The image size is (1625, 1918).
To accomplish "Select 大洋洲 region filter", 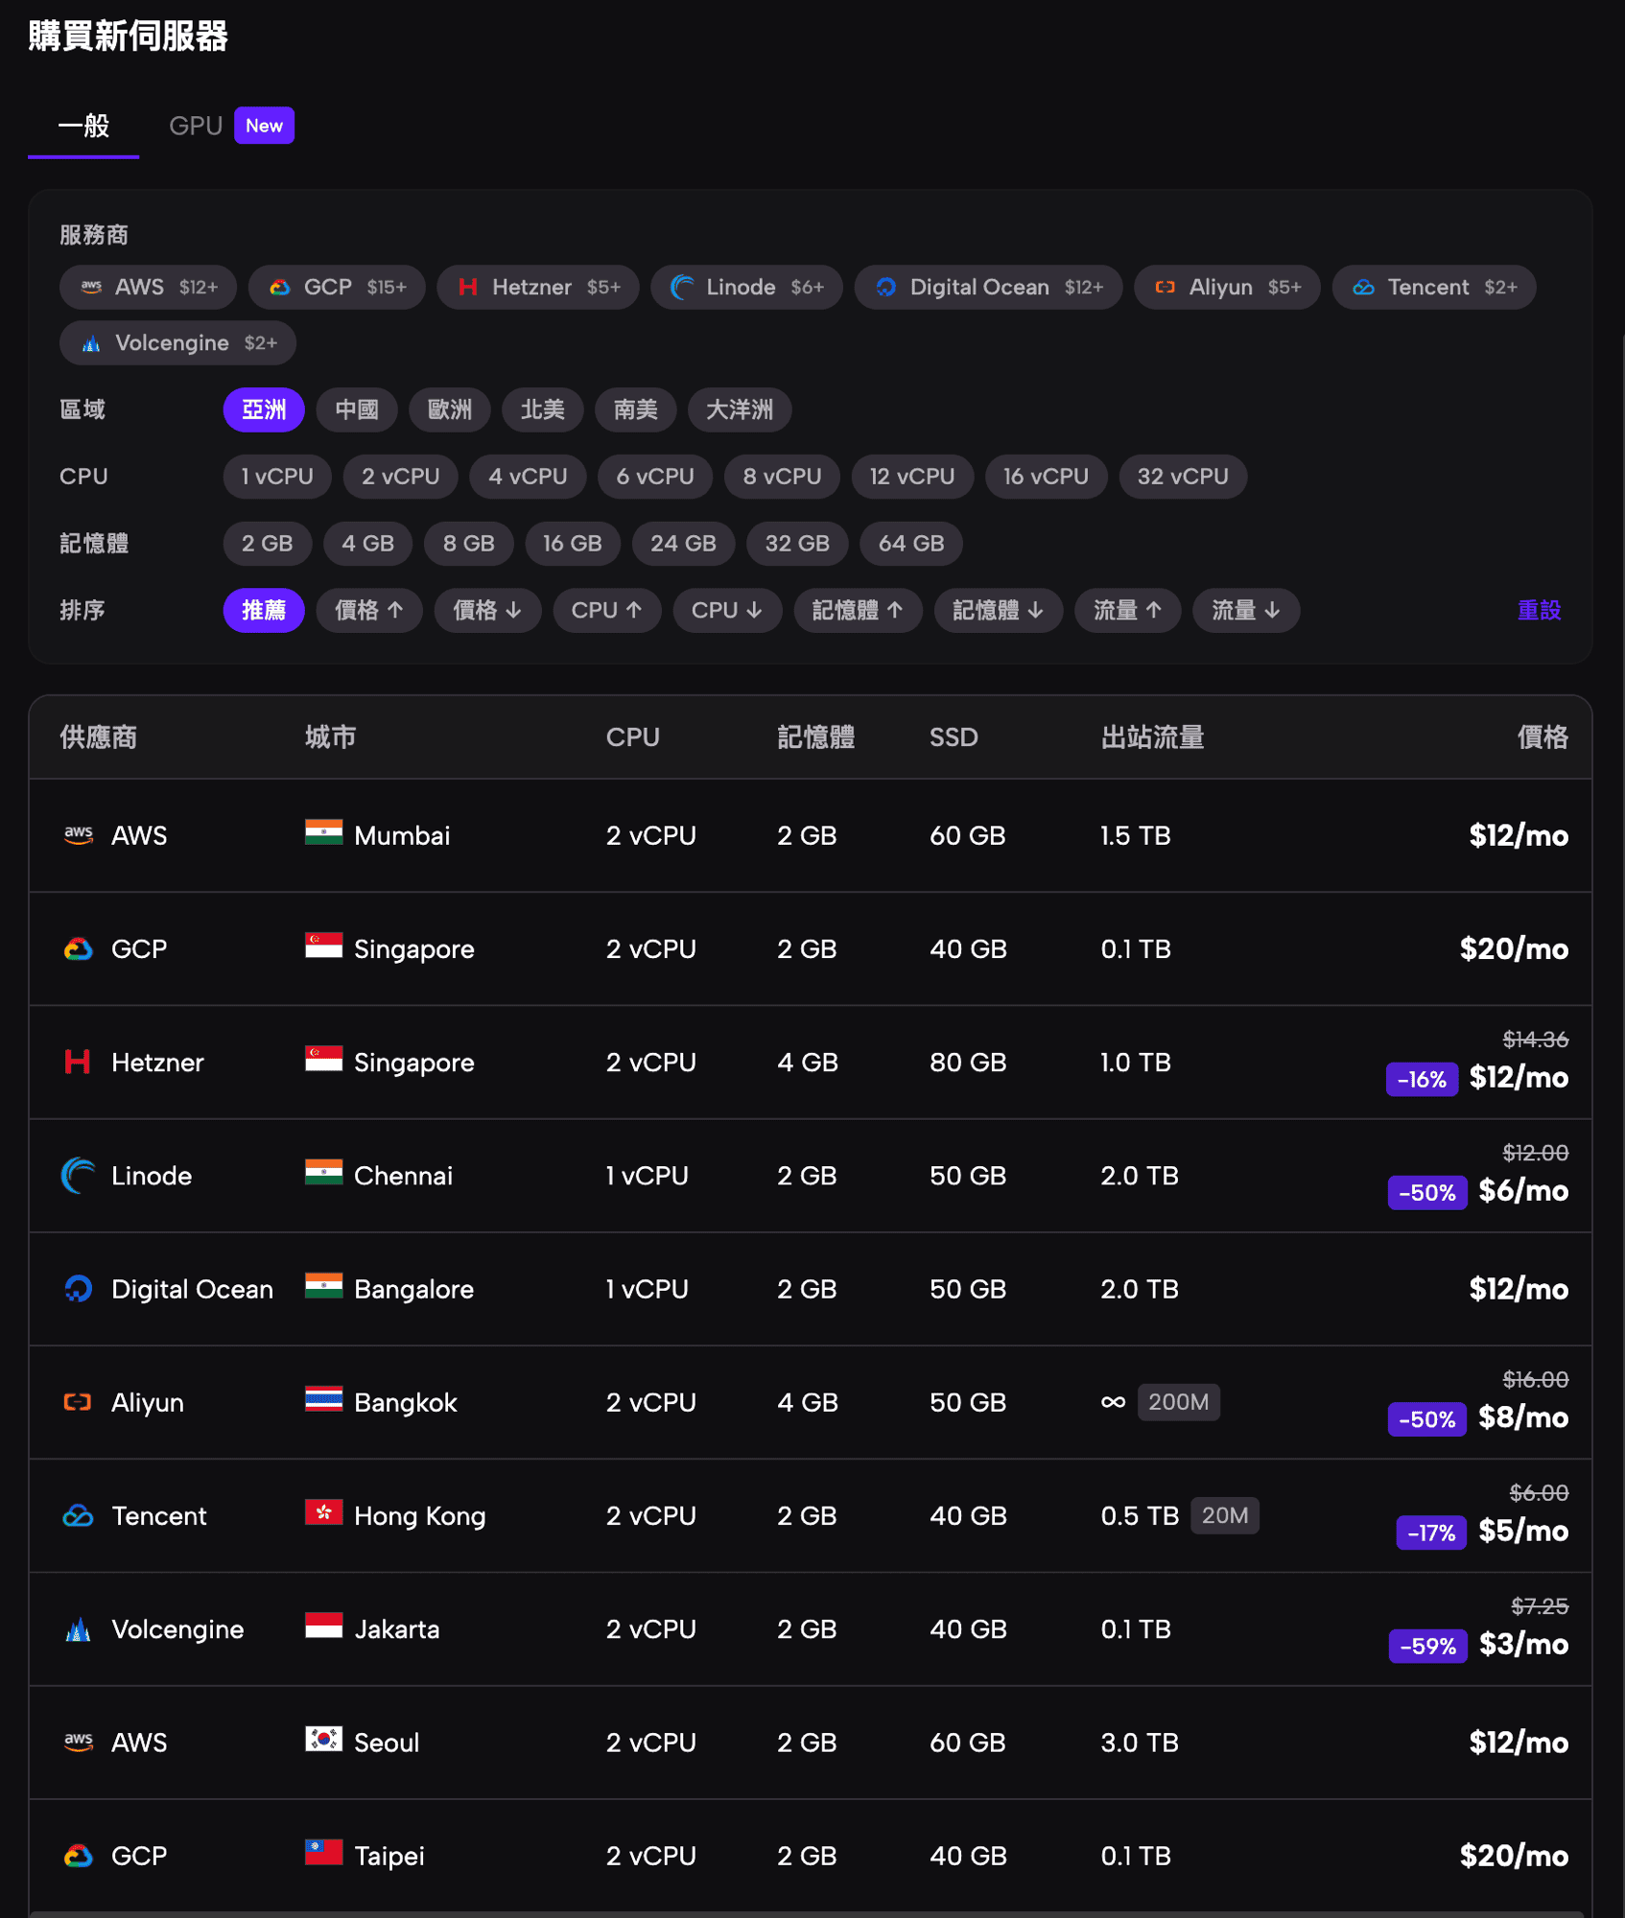I will pyautogui.click(x=740, y=410).
